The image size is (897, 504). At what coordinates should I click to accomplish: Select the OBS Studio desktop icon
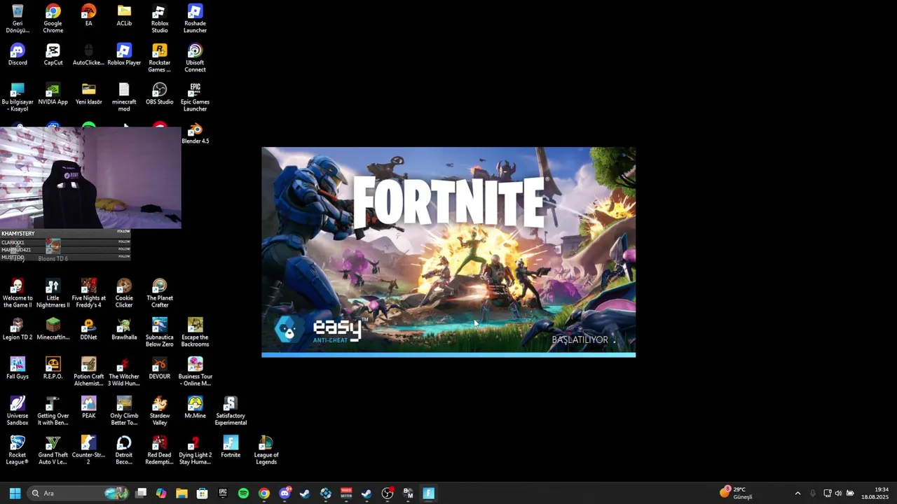coord(160,94)
